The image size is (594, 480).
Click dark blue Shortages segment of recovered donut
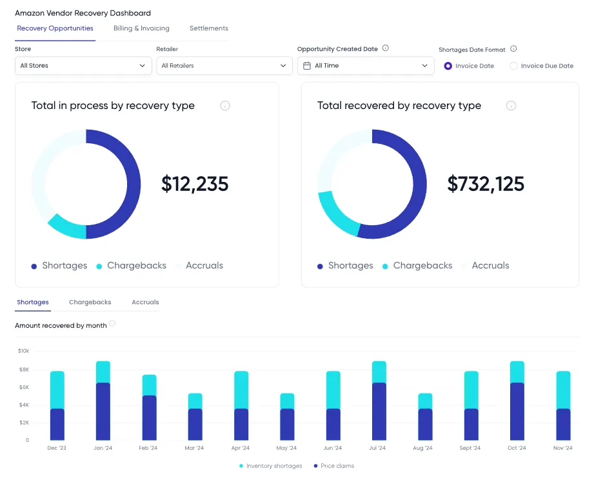coord(419,185)
